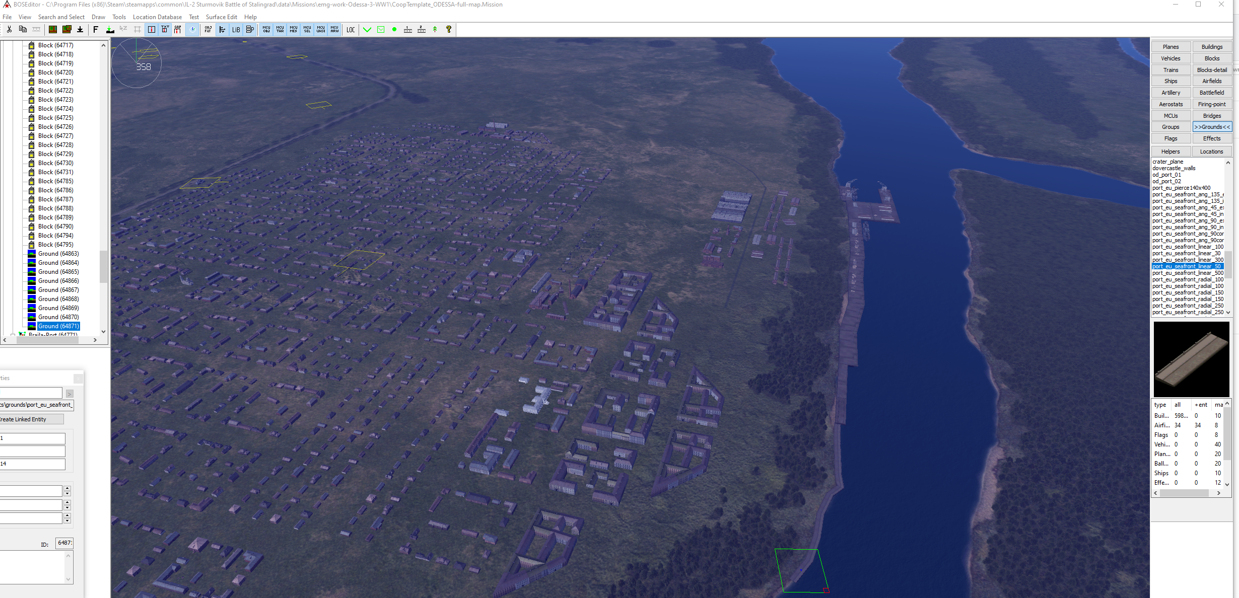
Task: Toggle the GRP group display button
Action: pos(178,29)
